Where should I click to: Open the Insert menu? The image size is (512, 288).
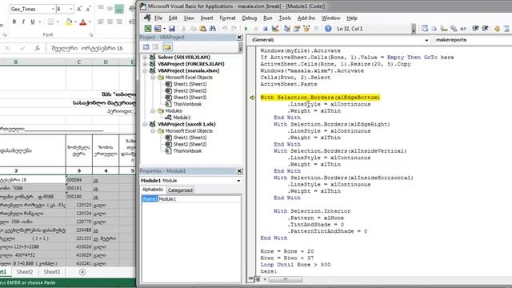pyautogui.click(x=206, y=18)
